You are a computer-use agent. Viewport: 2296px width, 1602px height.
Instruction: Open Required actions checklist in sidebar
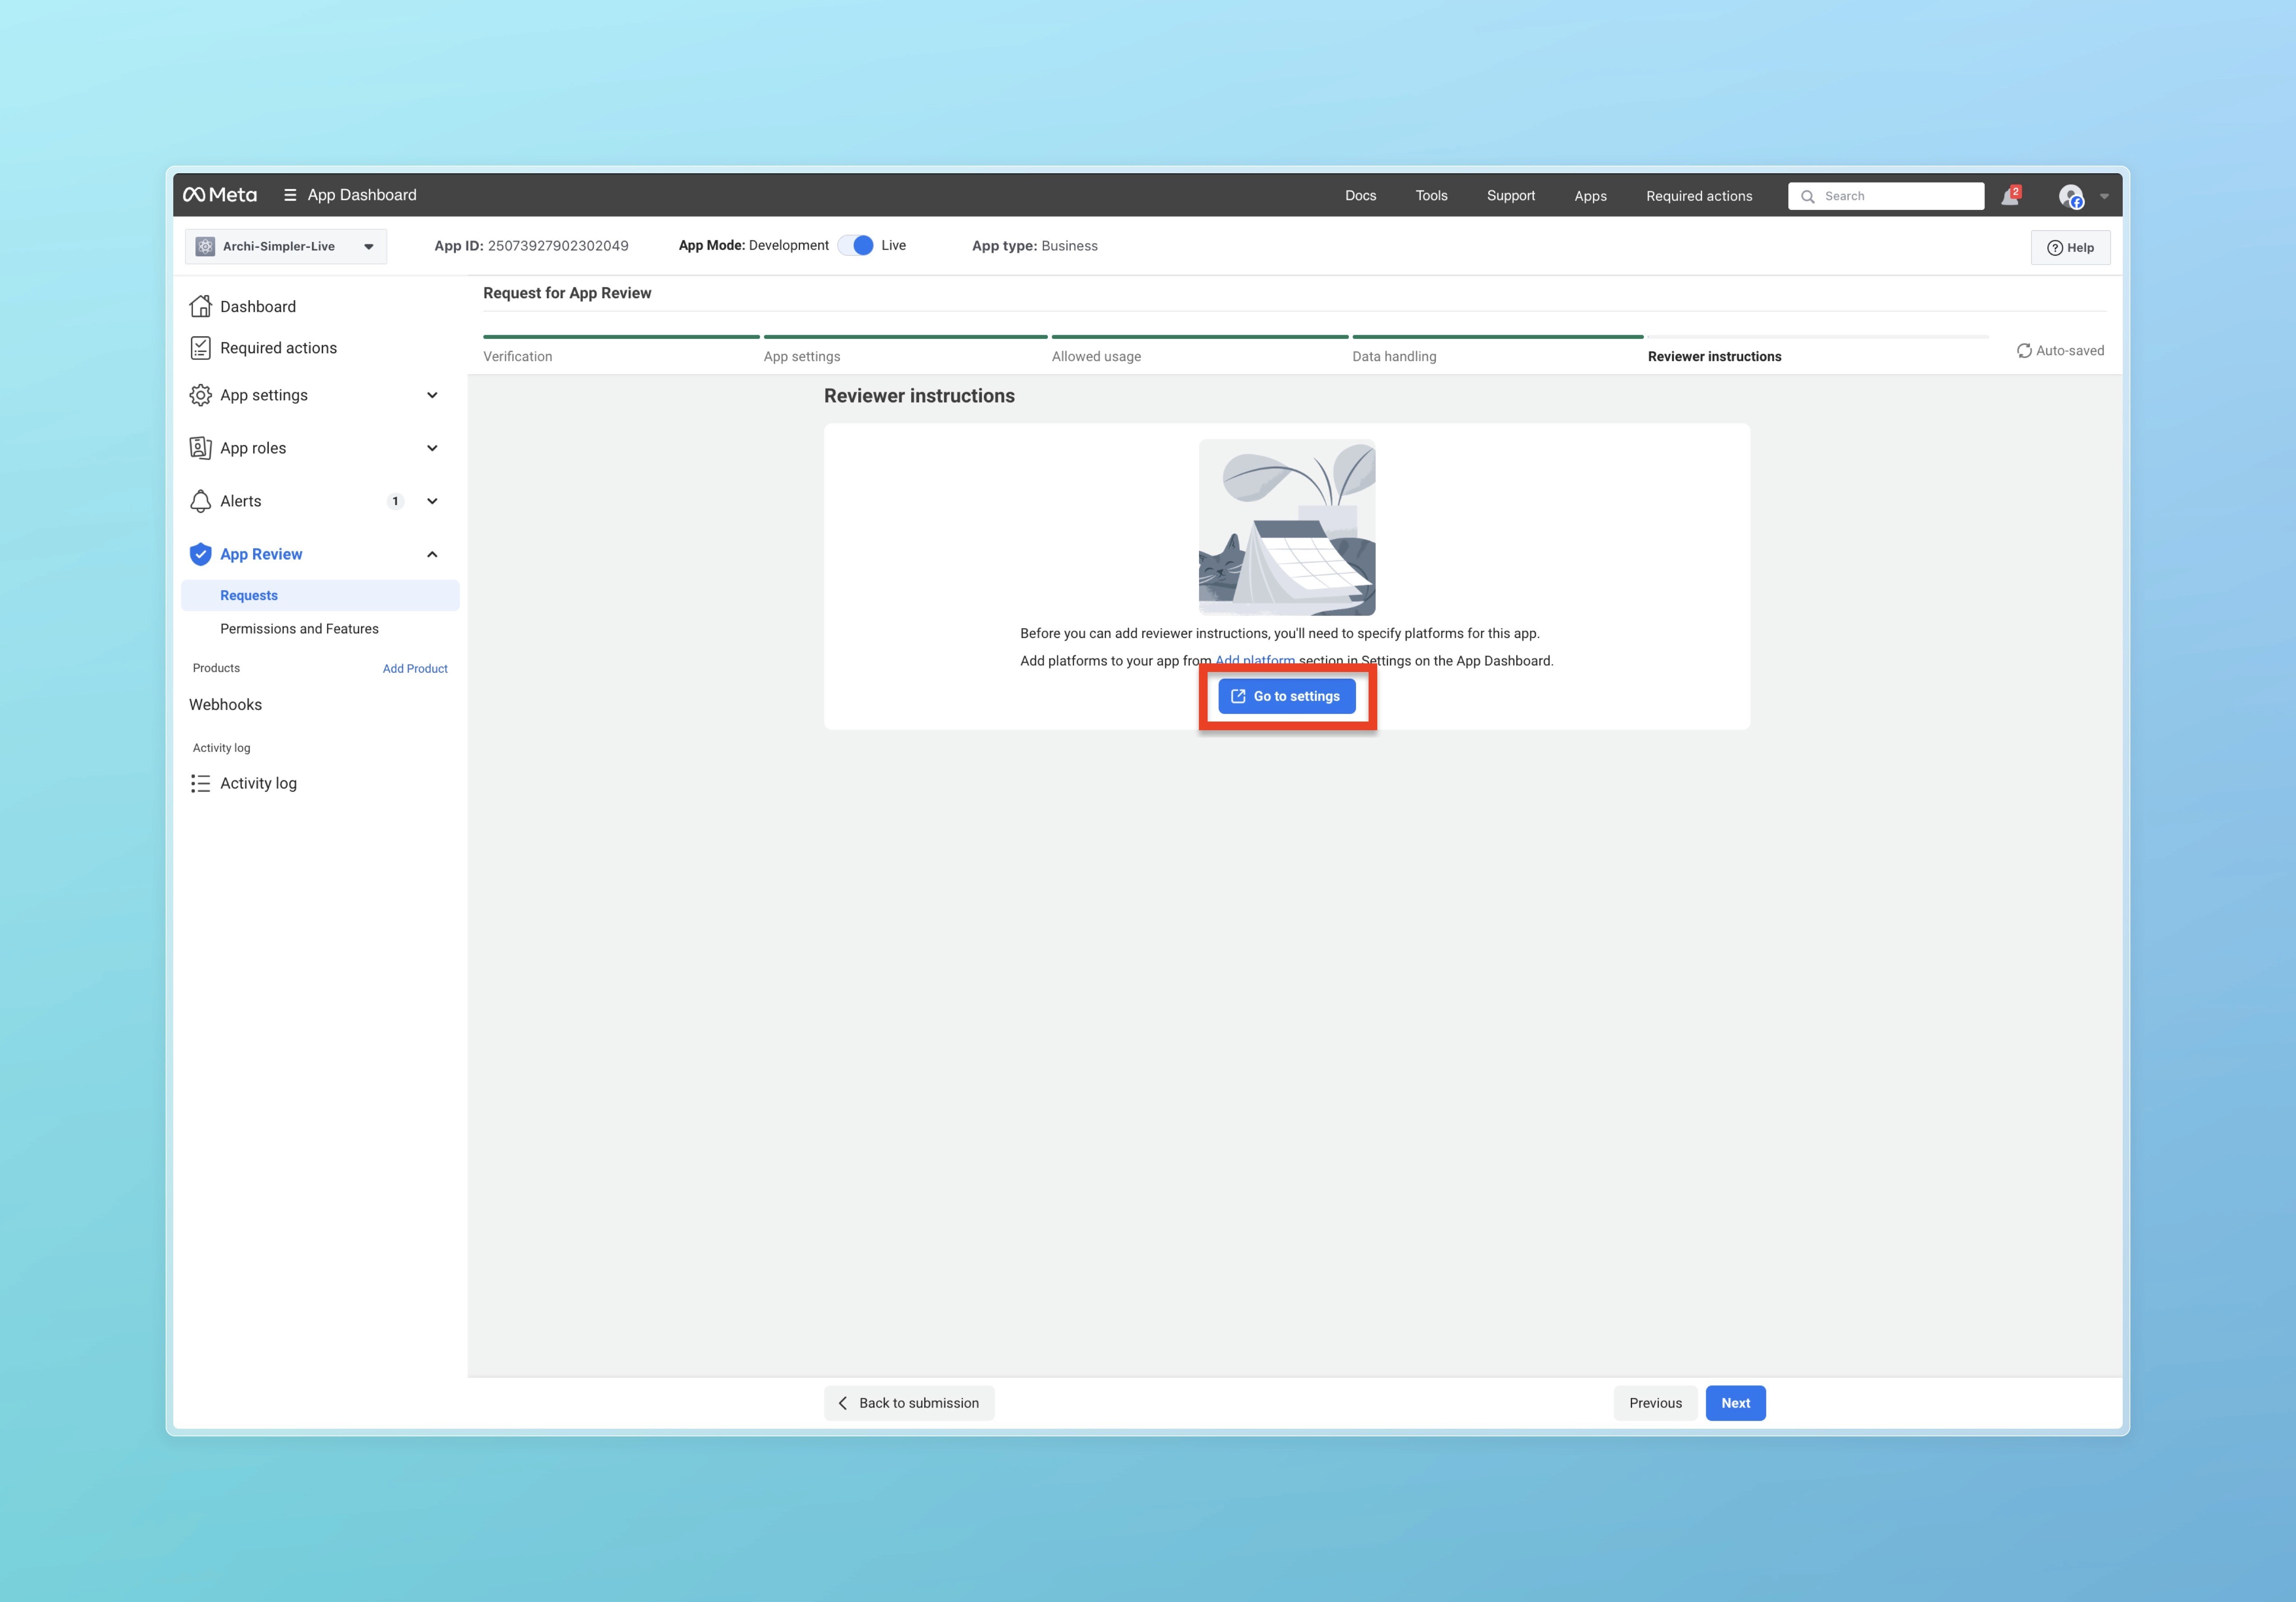[x=201, y=348]
